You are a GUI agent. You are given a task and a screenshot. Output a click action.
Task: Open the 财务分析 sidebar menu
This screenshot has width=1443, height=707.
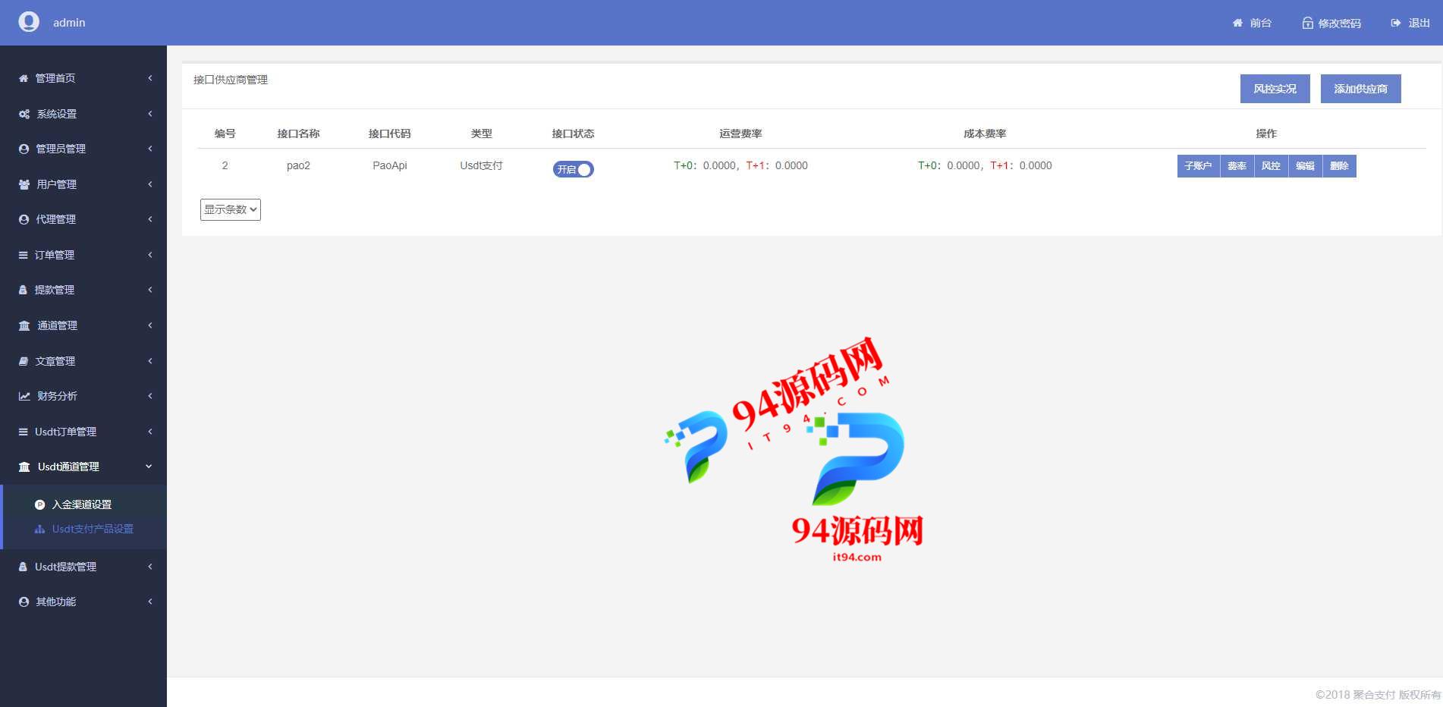pos(83,396)
